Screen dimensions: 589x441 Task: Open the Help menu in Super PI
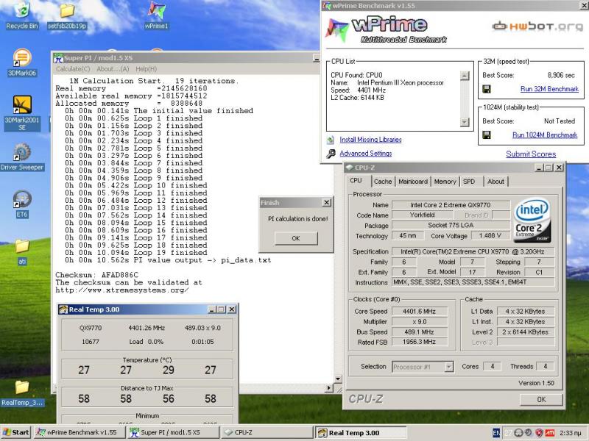[x=146, y=69]
